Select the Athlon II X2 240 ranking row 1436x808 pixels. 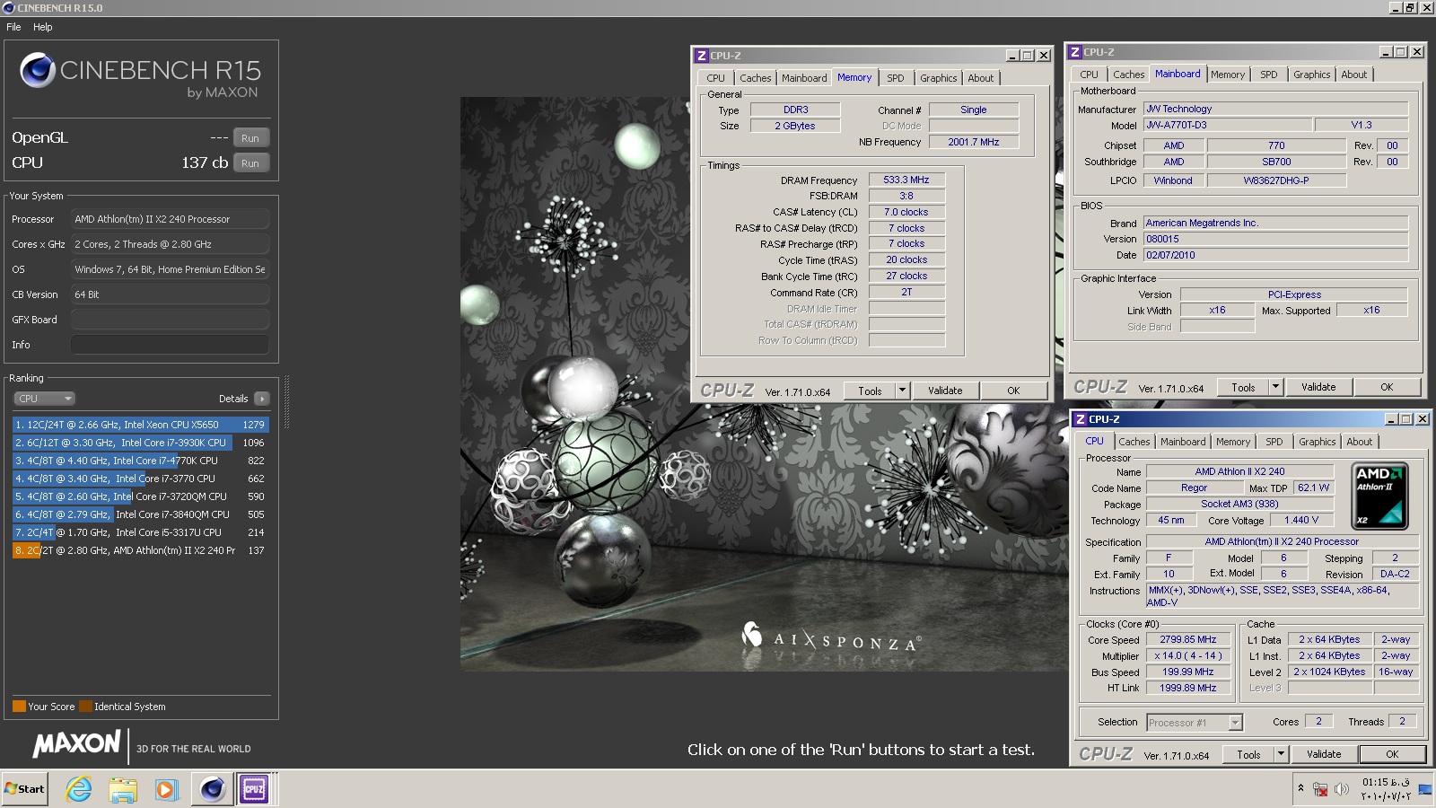point(140,550)
